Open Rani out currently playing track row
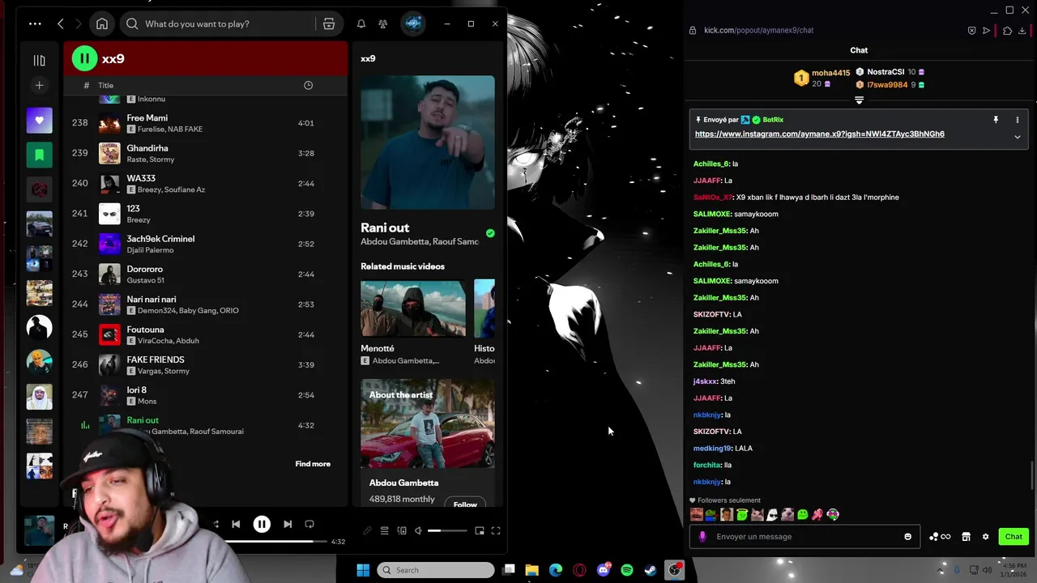The image size is (1037, 583). point(206,425)
